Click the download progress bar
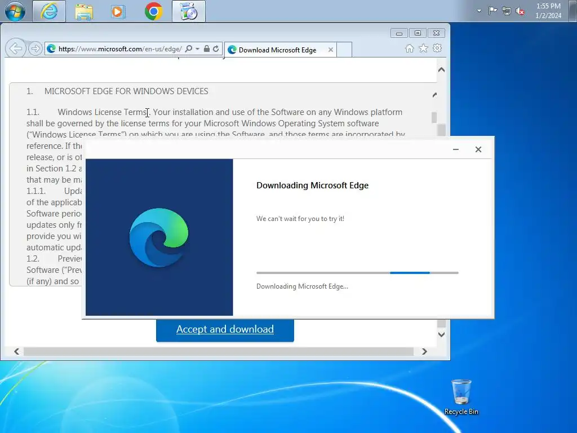This screenshot has height=433, width=577. coord(357,273)
